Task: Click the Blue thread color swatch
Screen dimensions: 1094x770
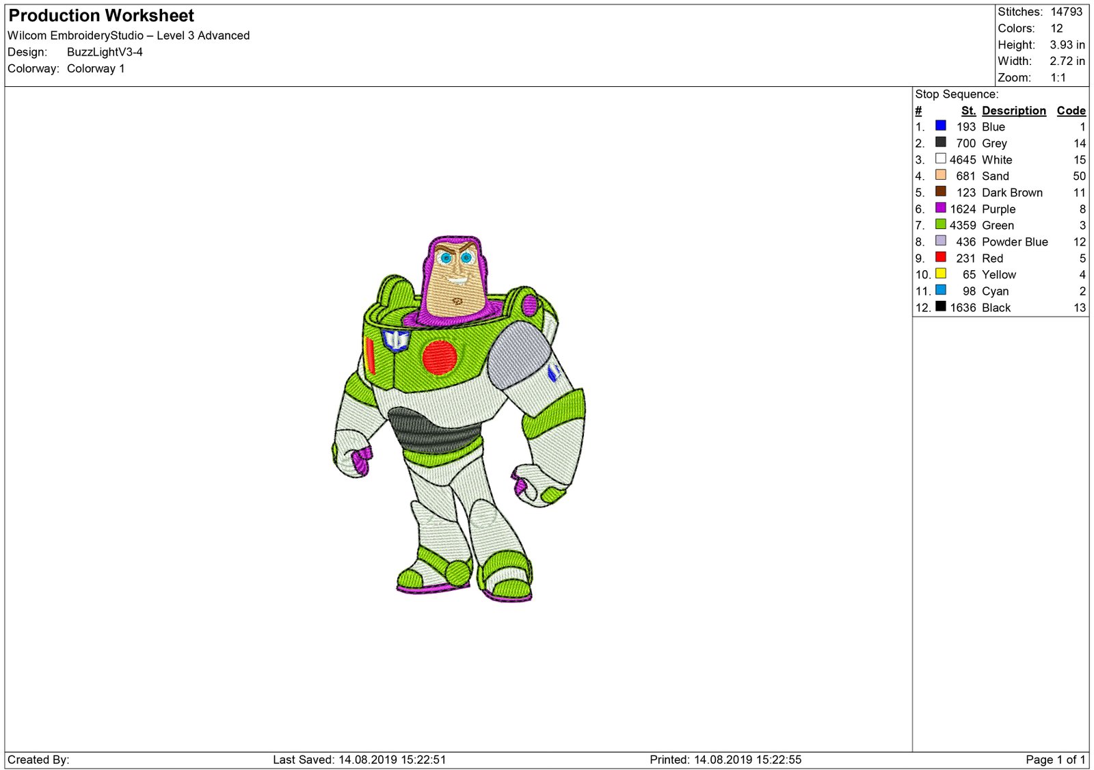Action: point(941,126)
